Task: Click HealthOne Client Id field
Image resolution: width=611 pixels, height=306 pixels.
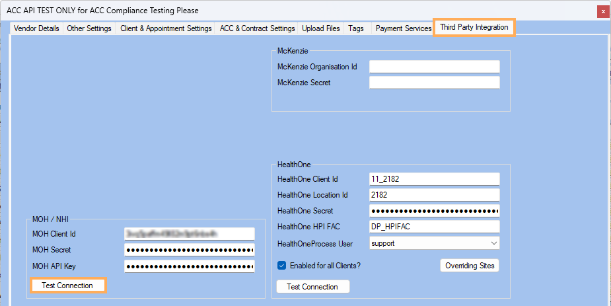Action: (434, 179)
